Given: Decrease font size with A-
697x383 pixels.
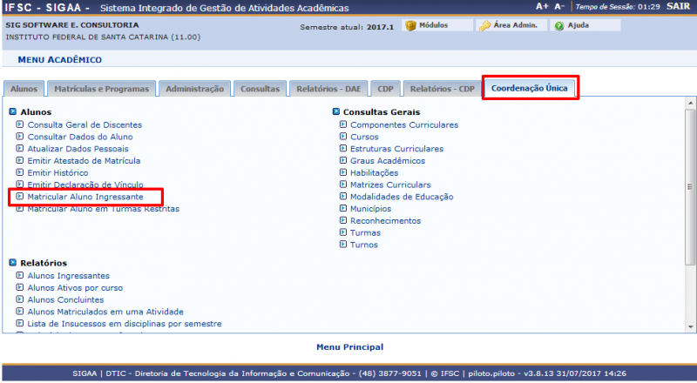Looking at the screenshot, I should coord(559,6).
